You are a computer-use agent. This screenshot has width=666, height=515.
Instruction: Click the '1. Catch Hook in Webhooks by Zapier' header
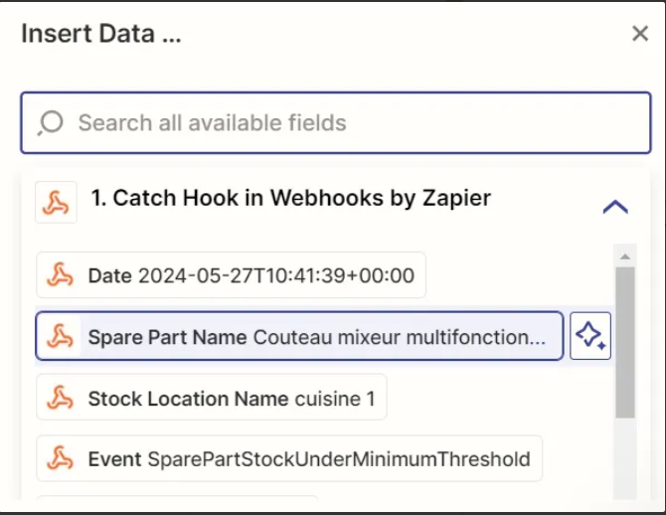[x=291, y=198]
